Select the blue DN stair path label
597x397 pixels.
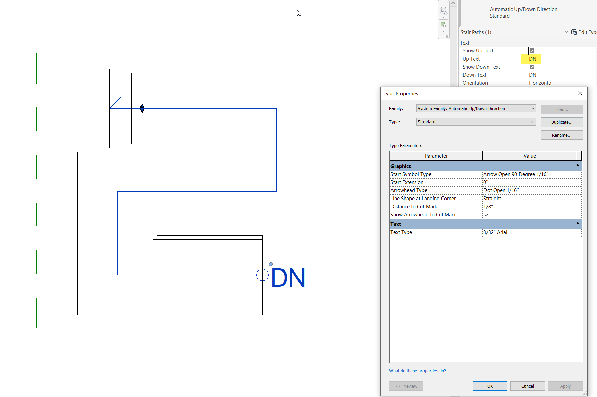pos(288,278)
